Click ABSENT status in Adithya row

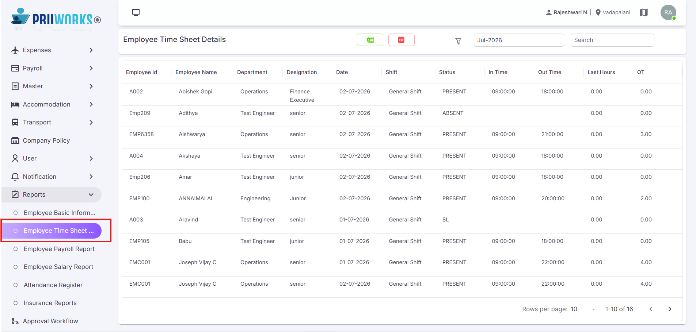point(453,113)
